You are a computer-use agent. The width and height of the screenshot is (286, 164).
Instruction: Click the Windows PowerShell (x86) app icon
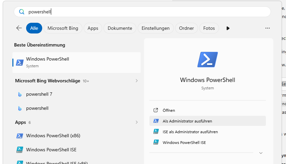click(x=20, y=136)
